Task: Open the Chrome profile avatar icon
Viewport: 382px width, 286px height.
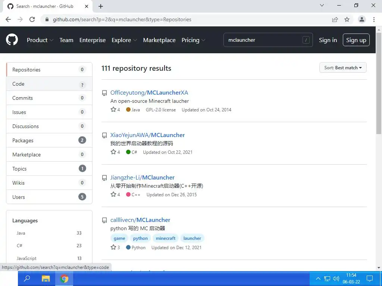Action: coord(362,19)
